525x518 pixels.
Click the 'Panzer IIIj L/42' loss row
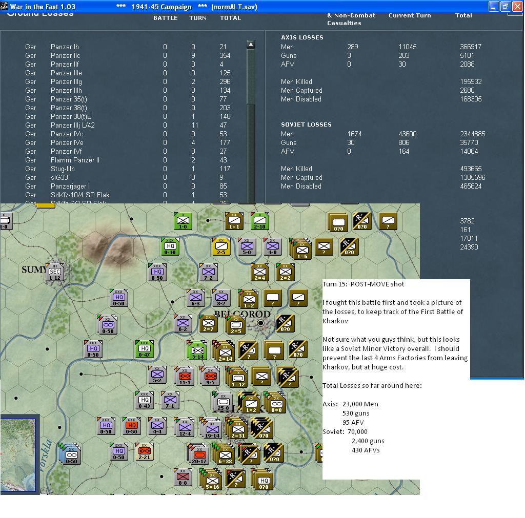click(x=128, y=125)
